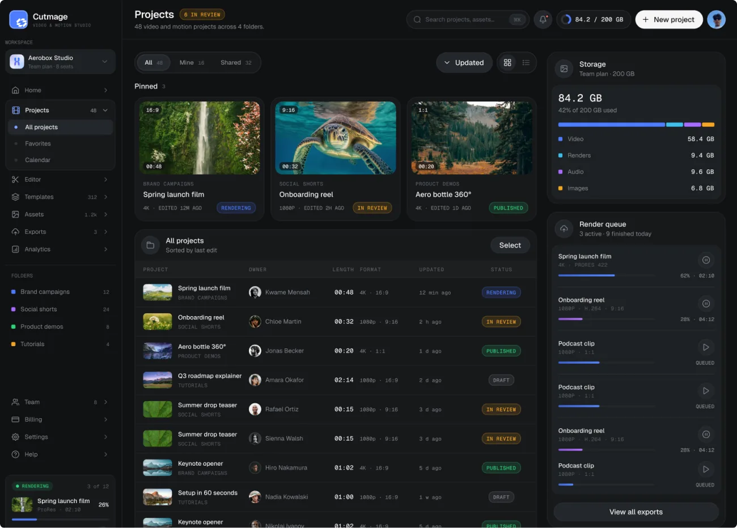
Task: Open Favorites under Projects
Action: tap(60, 144)
